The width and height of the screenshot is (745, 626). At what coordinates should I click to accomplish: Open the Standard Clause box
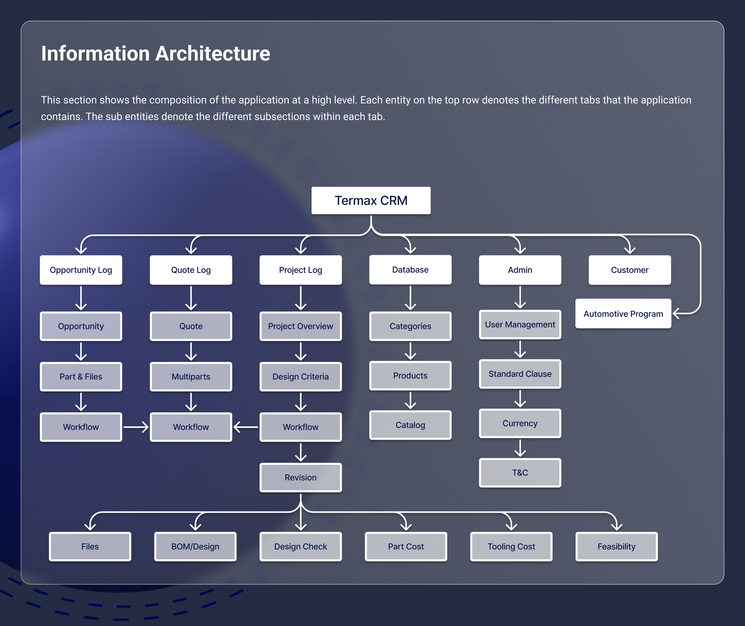(520, 374)
